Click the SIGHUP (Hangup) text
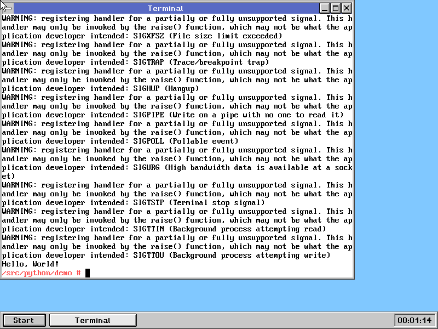This screenshot has width=438, height=329. tap(166, 89)
